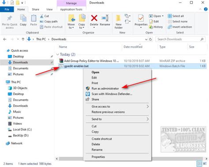The height and width of the screenshot is (167, 209).
Task: Click Select none in the ribbon
Action: (x=178, y=22)
